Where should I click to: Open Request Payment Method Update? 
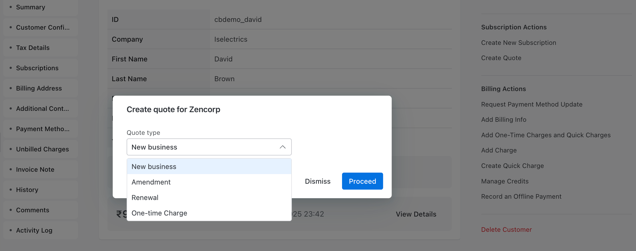click(x=532, y=104)
